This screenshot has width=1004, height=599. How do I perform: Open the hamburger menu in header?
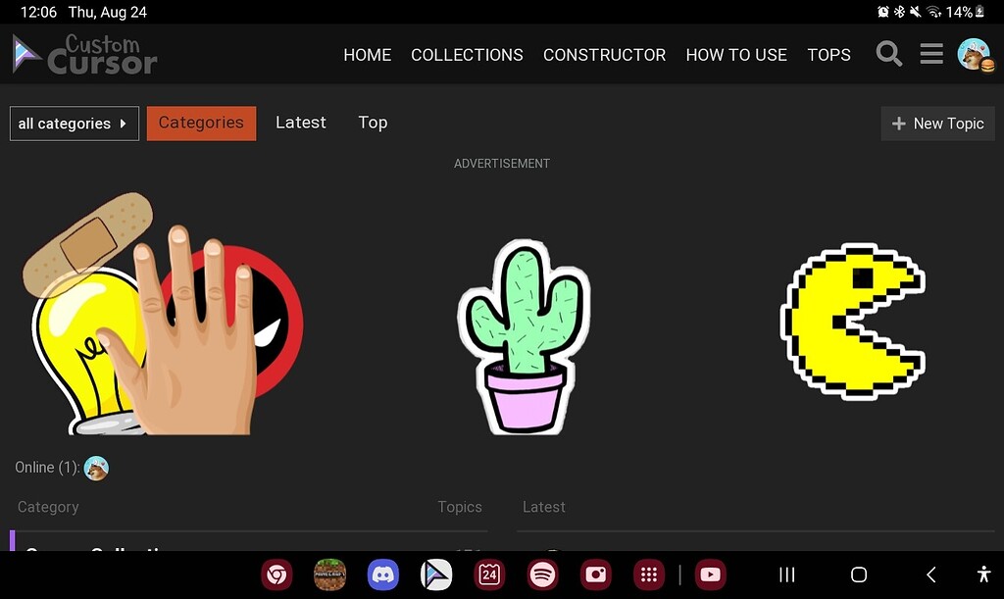[x=931, y=54]
